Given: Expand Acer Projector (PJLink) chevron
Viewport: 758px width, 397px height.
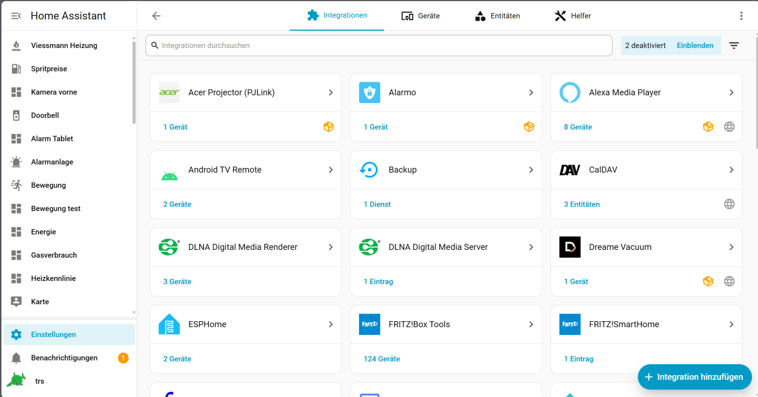Looking at the screenshot, I should click(331, 92).
